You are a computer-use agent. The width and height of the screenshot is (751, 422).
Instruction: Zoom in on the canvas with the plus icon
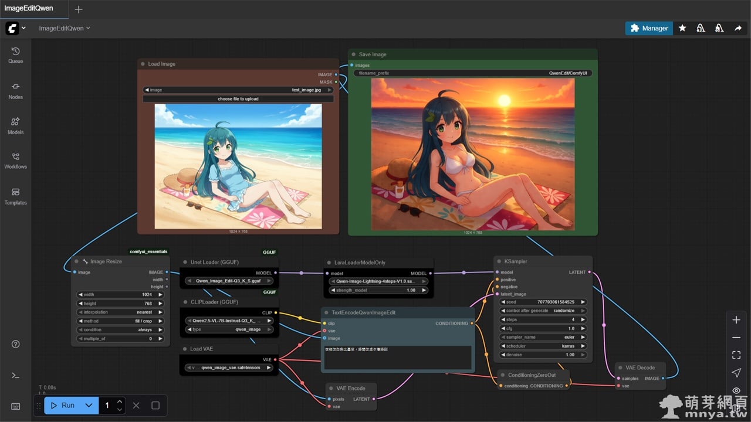tap(736, 319)
